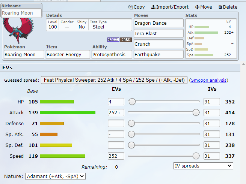Click the Sp. Def. EV slider handle
Viewport: 246px width, 184px height.
tap(131, 145)
